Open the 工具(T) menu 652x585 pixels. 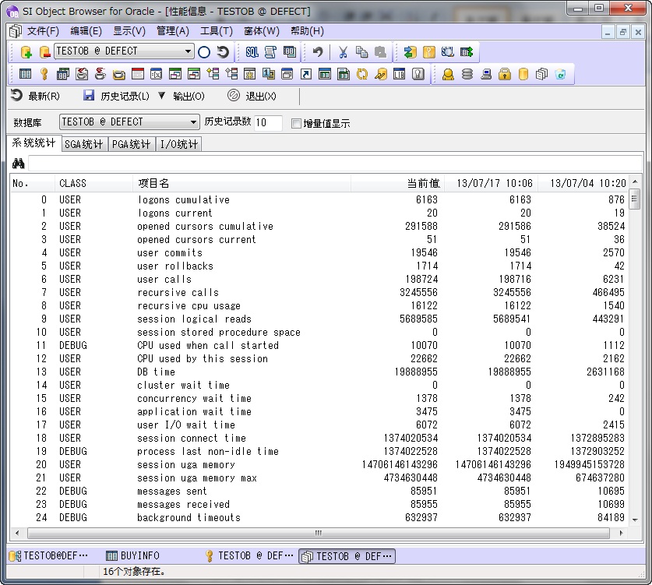point(216,31)
